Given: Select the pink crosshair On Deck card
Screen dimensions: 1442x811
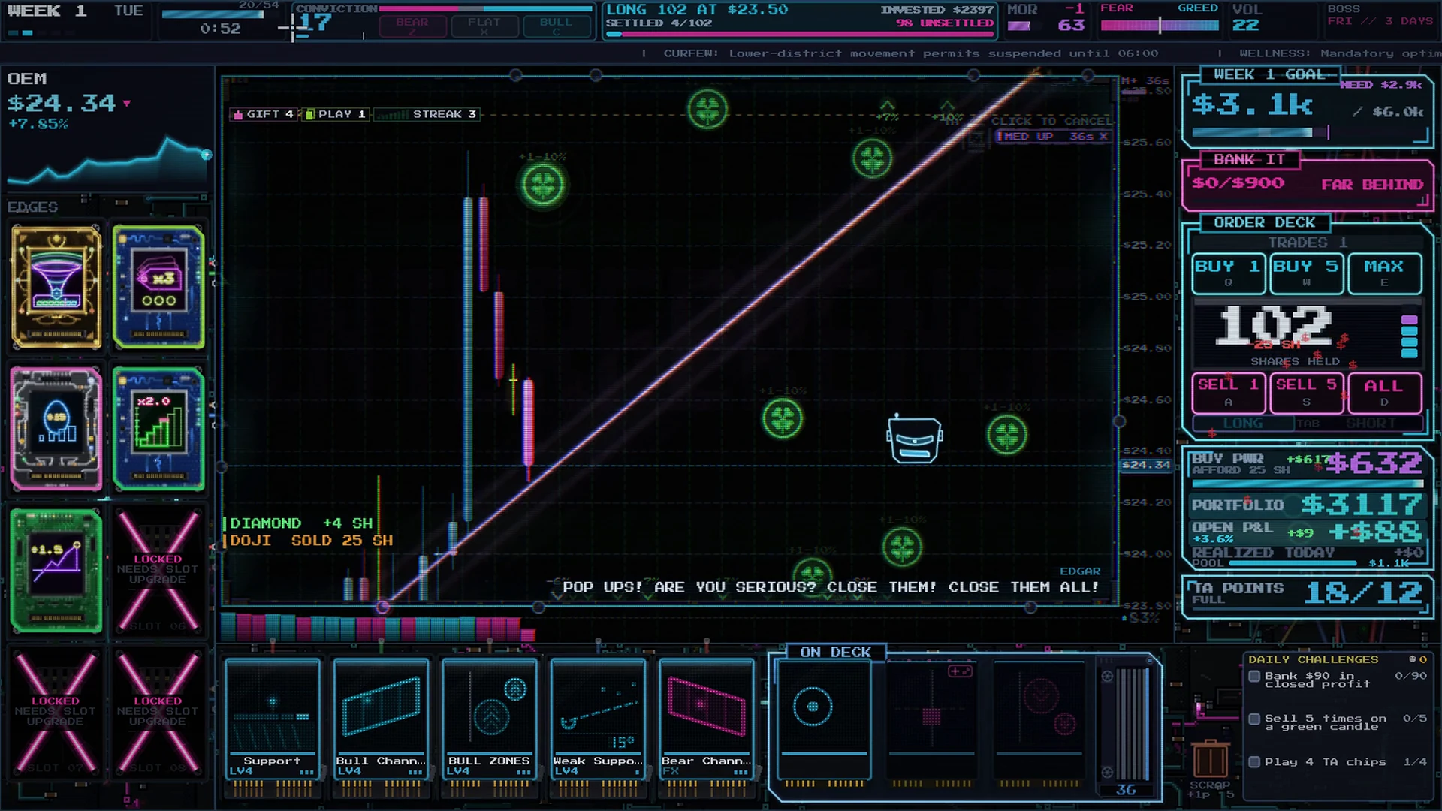Looking at the screenshot, I should (x=931, y=719).
